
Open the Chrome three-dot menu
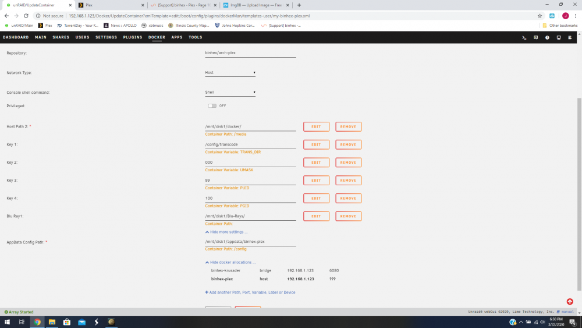[x=576, y=16]
